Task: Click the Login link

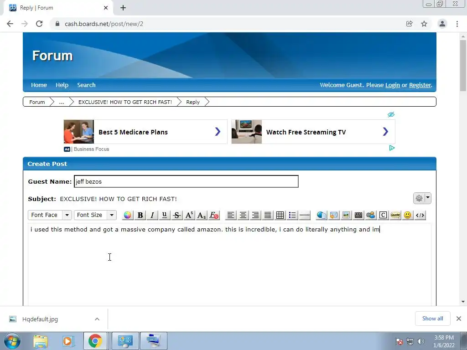Action: point(393,85)
